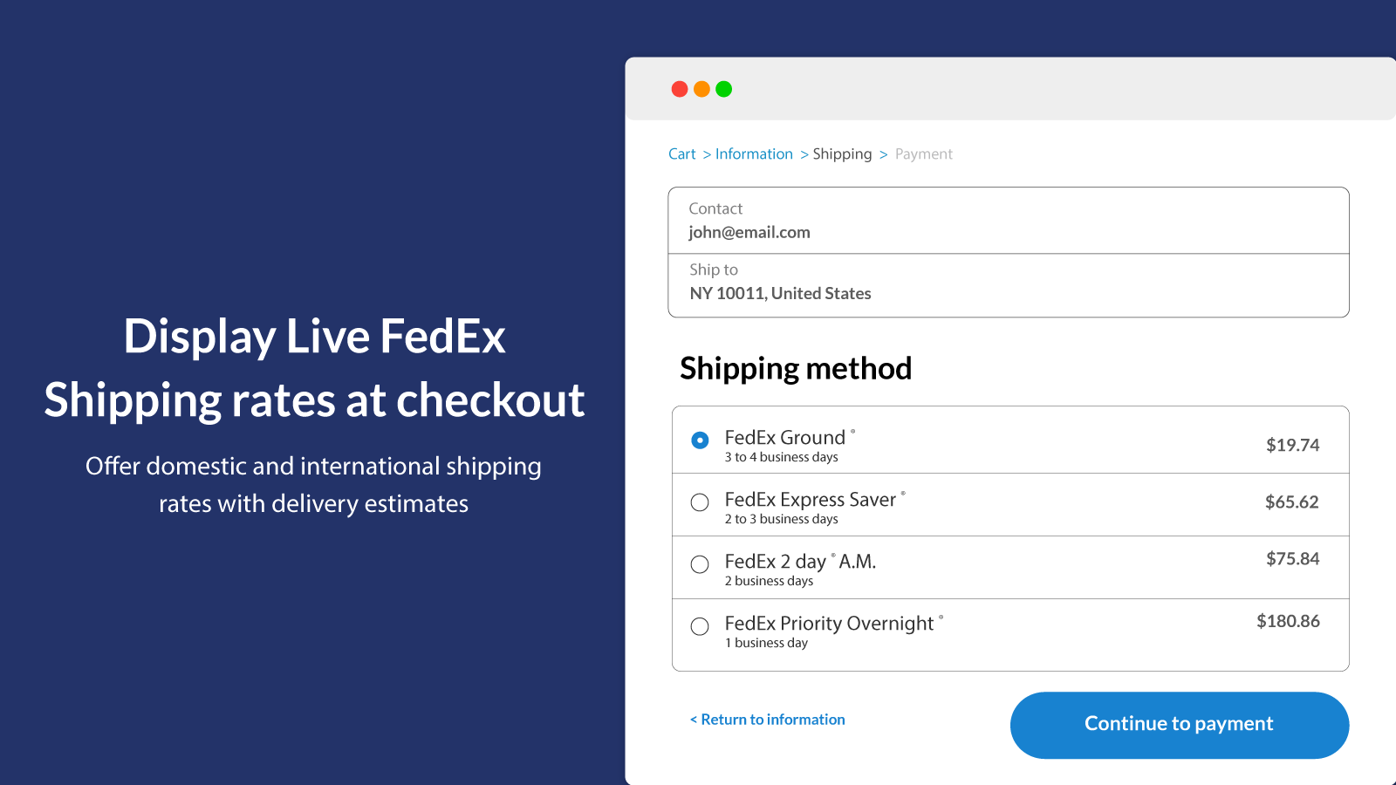Image resolution: width=1396 pixels, height=785 pixels.
Task: Click the john@email.com contact field
Action: pos(749,232)
